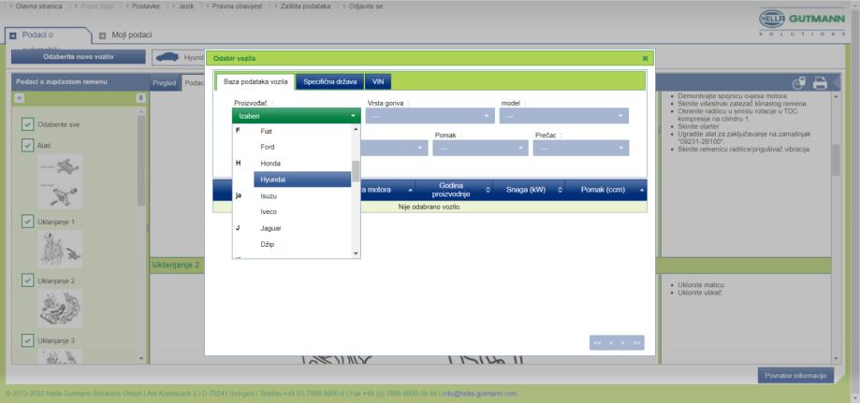
Task: Go to next page in dialog pager
Action: pos(623,342)
